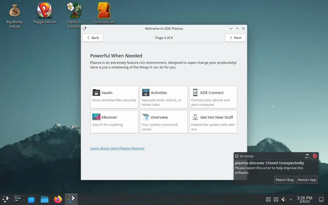Click Show Desktop button in panel

pos(321,199)
